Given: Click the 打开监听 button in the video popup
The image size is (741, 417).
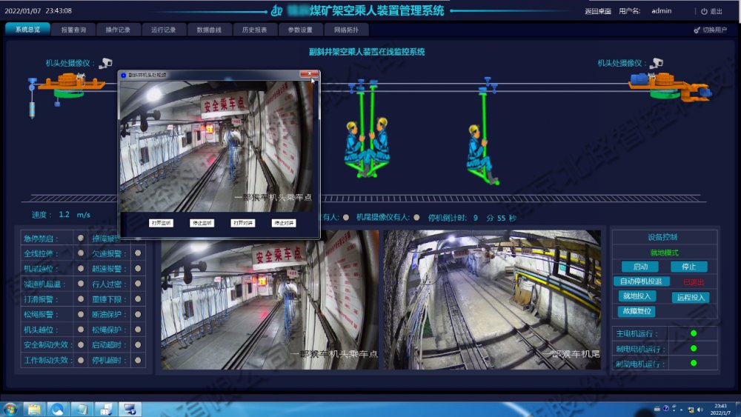Looking at the screenshot, I should [x=161, y=222].
